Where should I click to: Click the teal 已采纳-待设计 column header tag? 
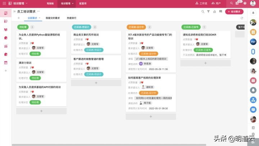[x=82, y=27]
